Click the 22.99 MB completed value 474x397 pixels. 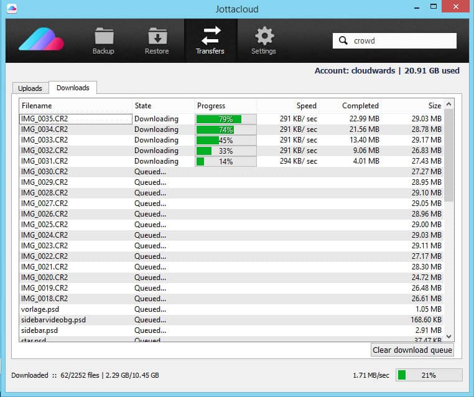click(x=365, y=119)
